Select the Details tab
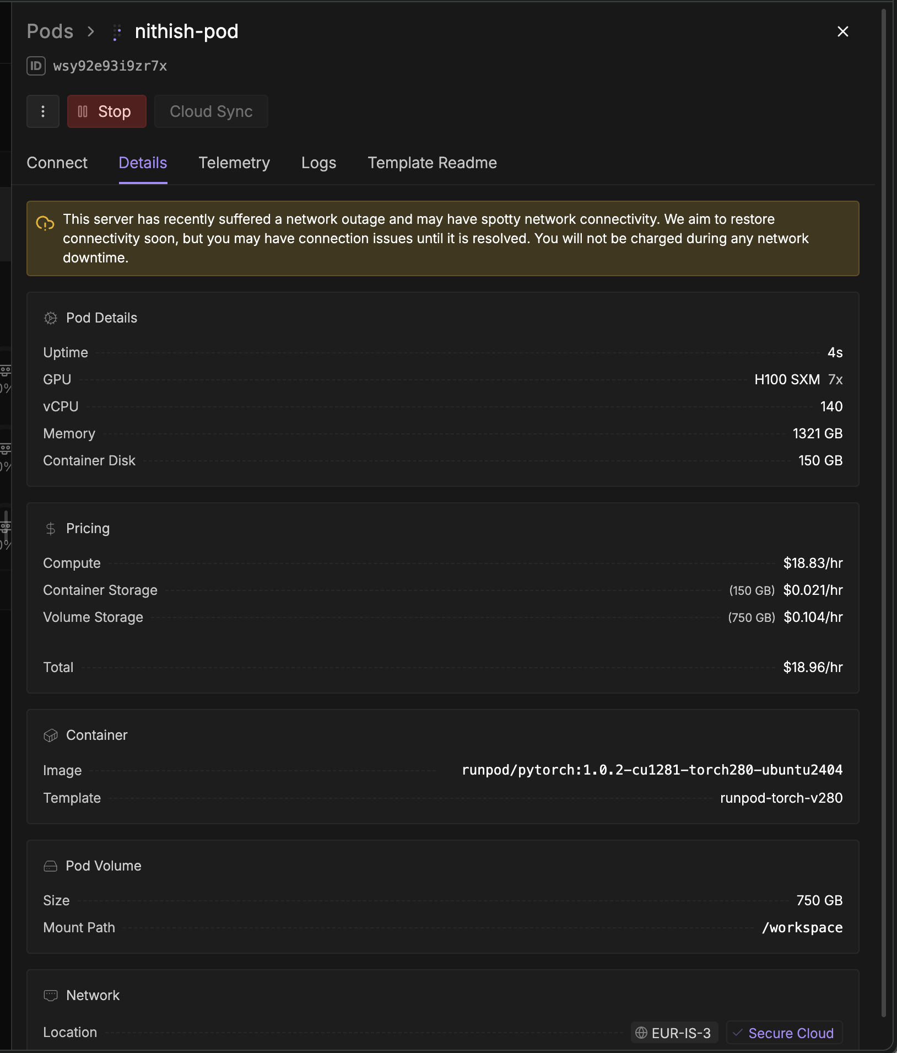Image resolution: width=897 pixels, height=1053 pixels. point(143,163)
